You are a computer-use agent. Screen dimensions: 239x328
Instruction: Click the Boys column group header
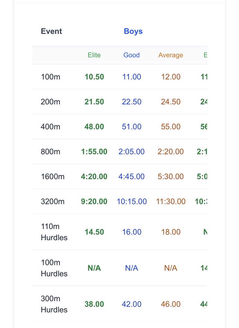133,31
